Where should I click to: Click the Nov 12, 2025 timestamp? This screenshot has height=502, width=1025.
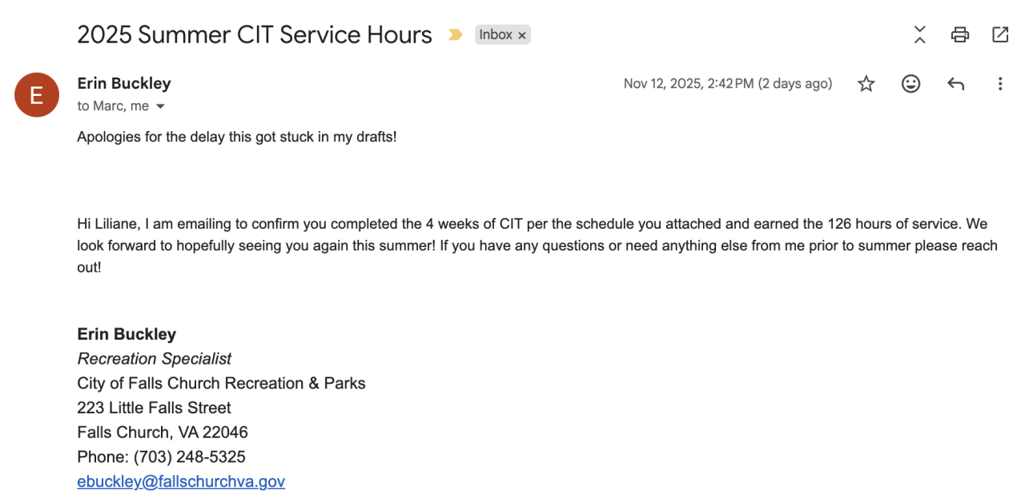point(727,84)
